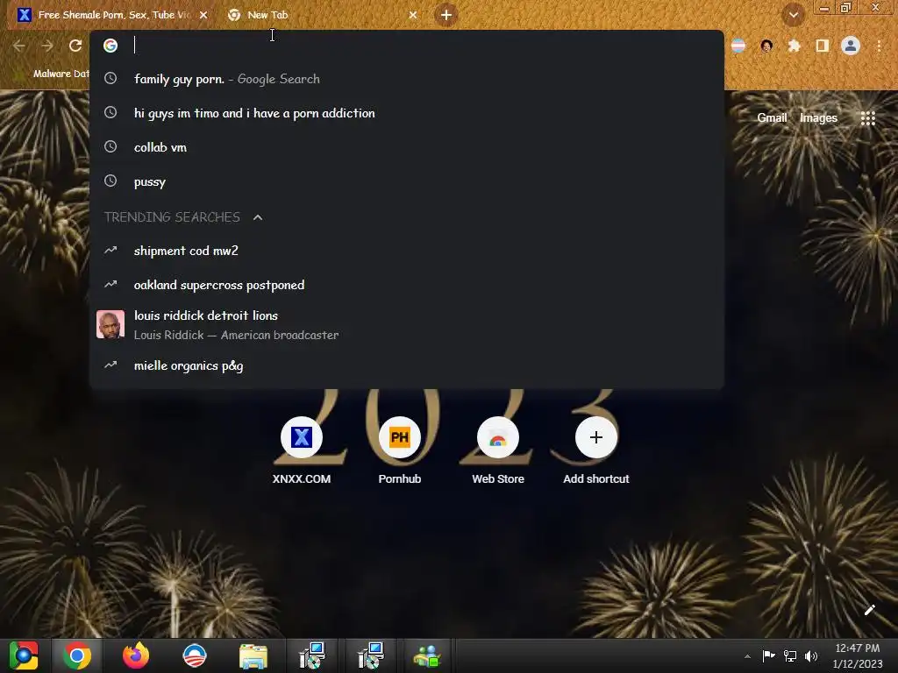Click the Louis Riddick thumbnail image
Screen dimensions: 898x673
(110, 324)
